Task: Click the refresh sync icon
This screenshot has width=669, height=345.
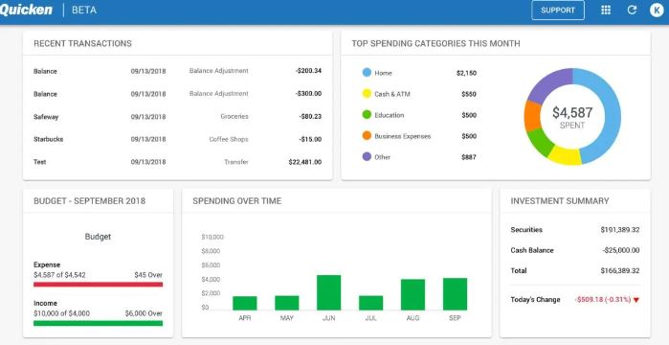Action: coord(632,11)
